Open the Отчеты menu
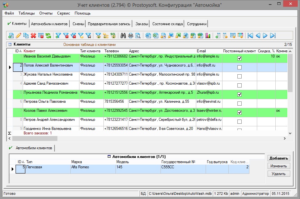 (46, 13)
